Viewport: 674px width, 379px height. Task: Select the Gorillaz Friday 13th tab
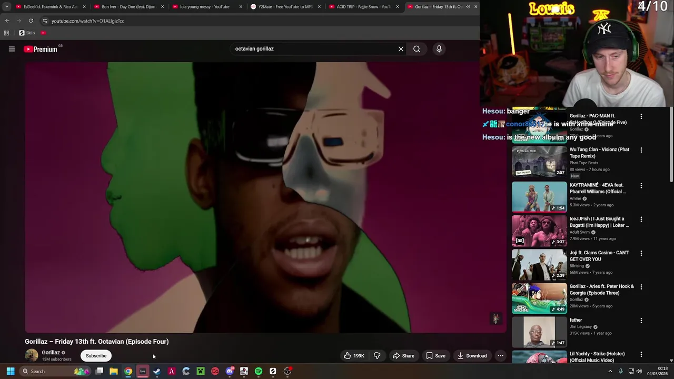[x=442, y=7]
